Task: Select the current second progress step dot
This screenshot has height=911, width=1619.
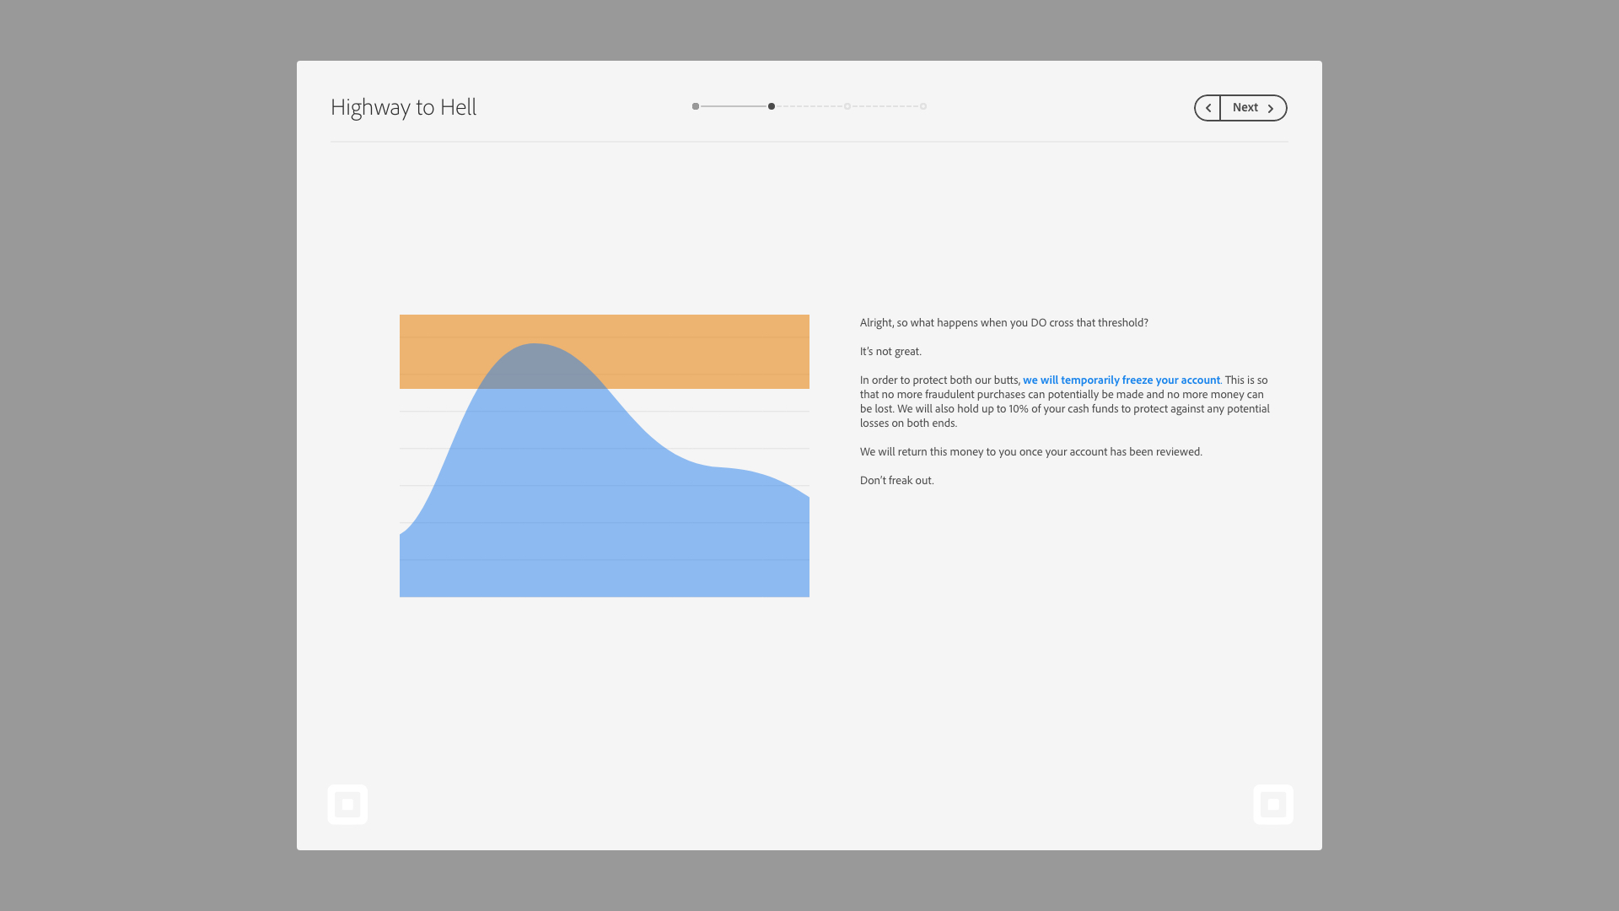Action: click(772, 106)
